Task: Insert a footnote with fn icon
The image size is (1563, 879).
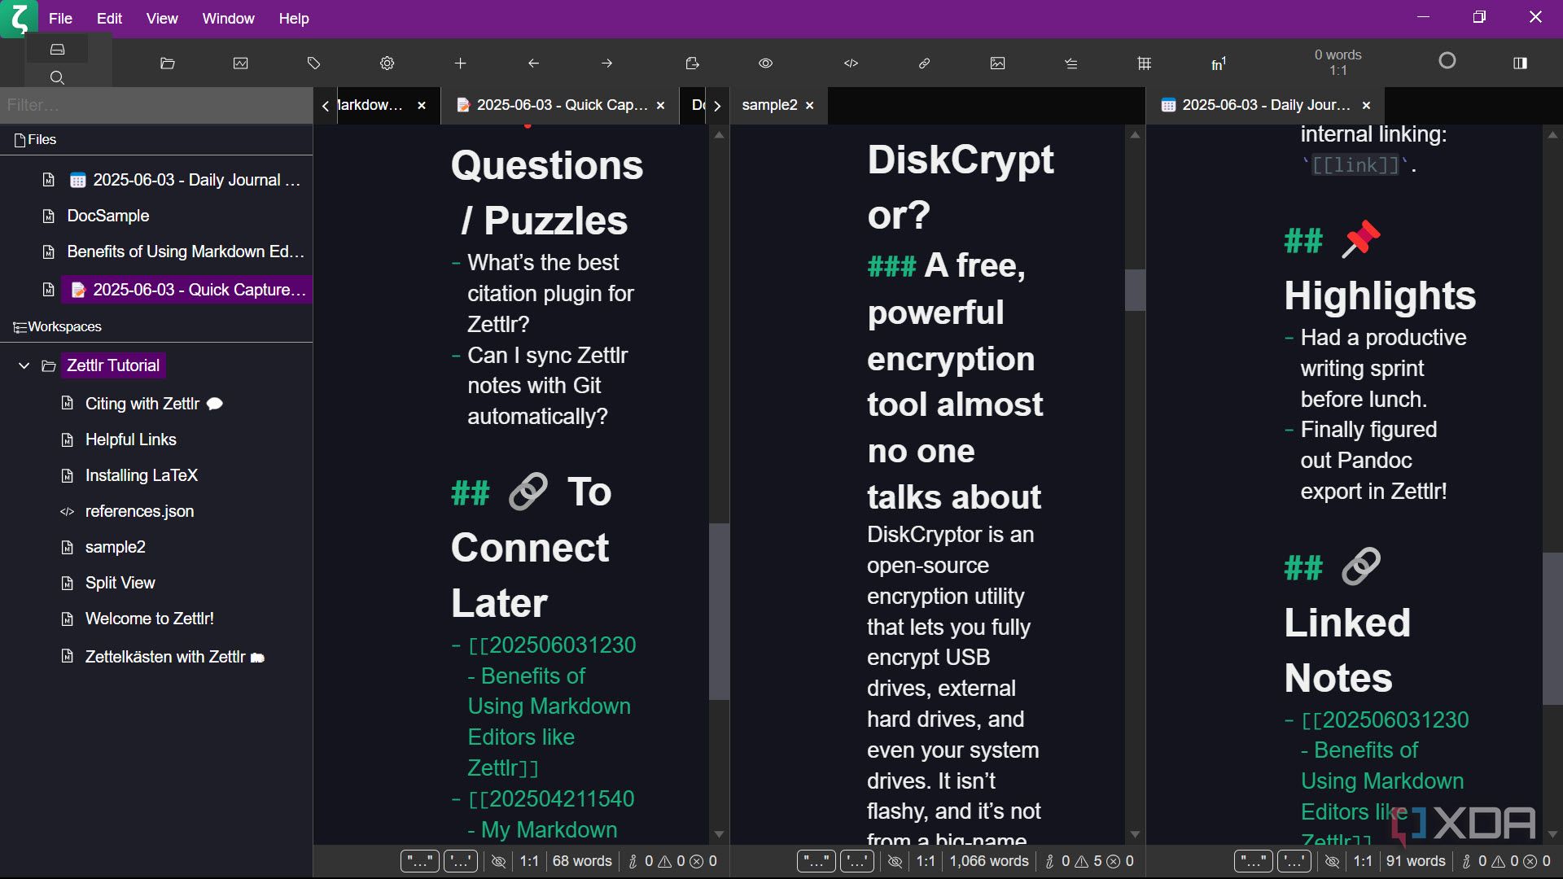Action: pos(1218,63)
